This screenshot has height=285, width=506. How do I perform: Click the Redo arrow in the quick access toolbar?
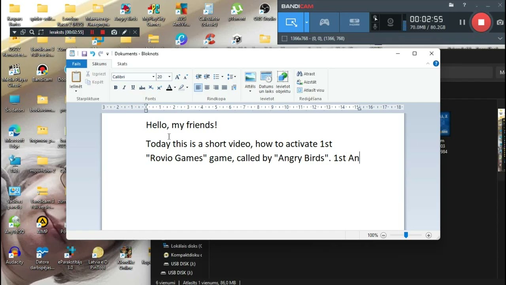coord(100,54)
